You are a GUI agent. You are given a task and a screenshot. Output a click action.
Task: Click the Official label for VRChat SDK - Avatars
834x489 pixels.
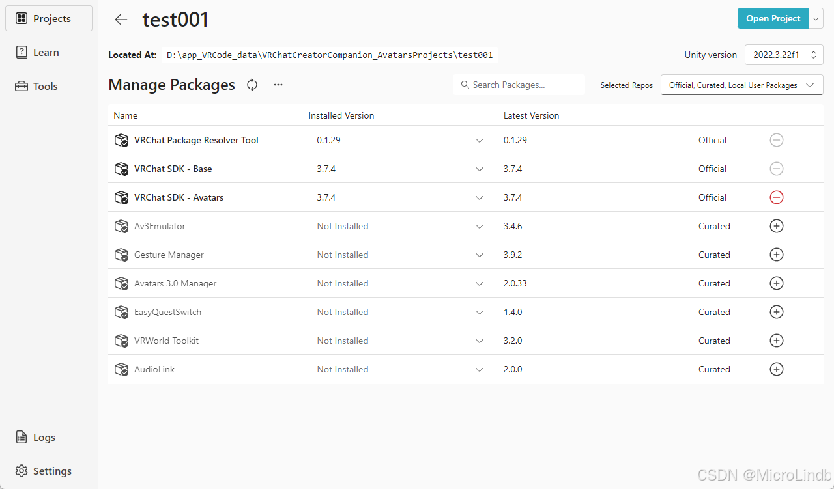pos(712,197)
